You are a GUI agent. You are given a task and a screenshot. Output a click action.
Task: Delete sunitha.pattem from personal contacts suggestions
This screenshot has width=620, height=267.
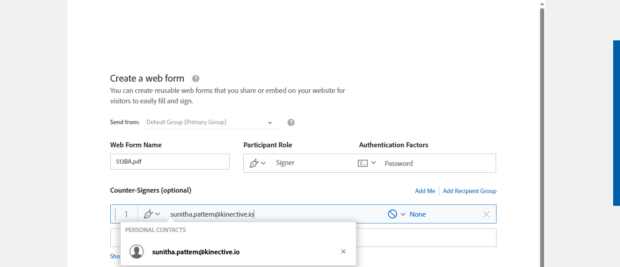point(343,252)
